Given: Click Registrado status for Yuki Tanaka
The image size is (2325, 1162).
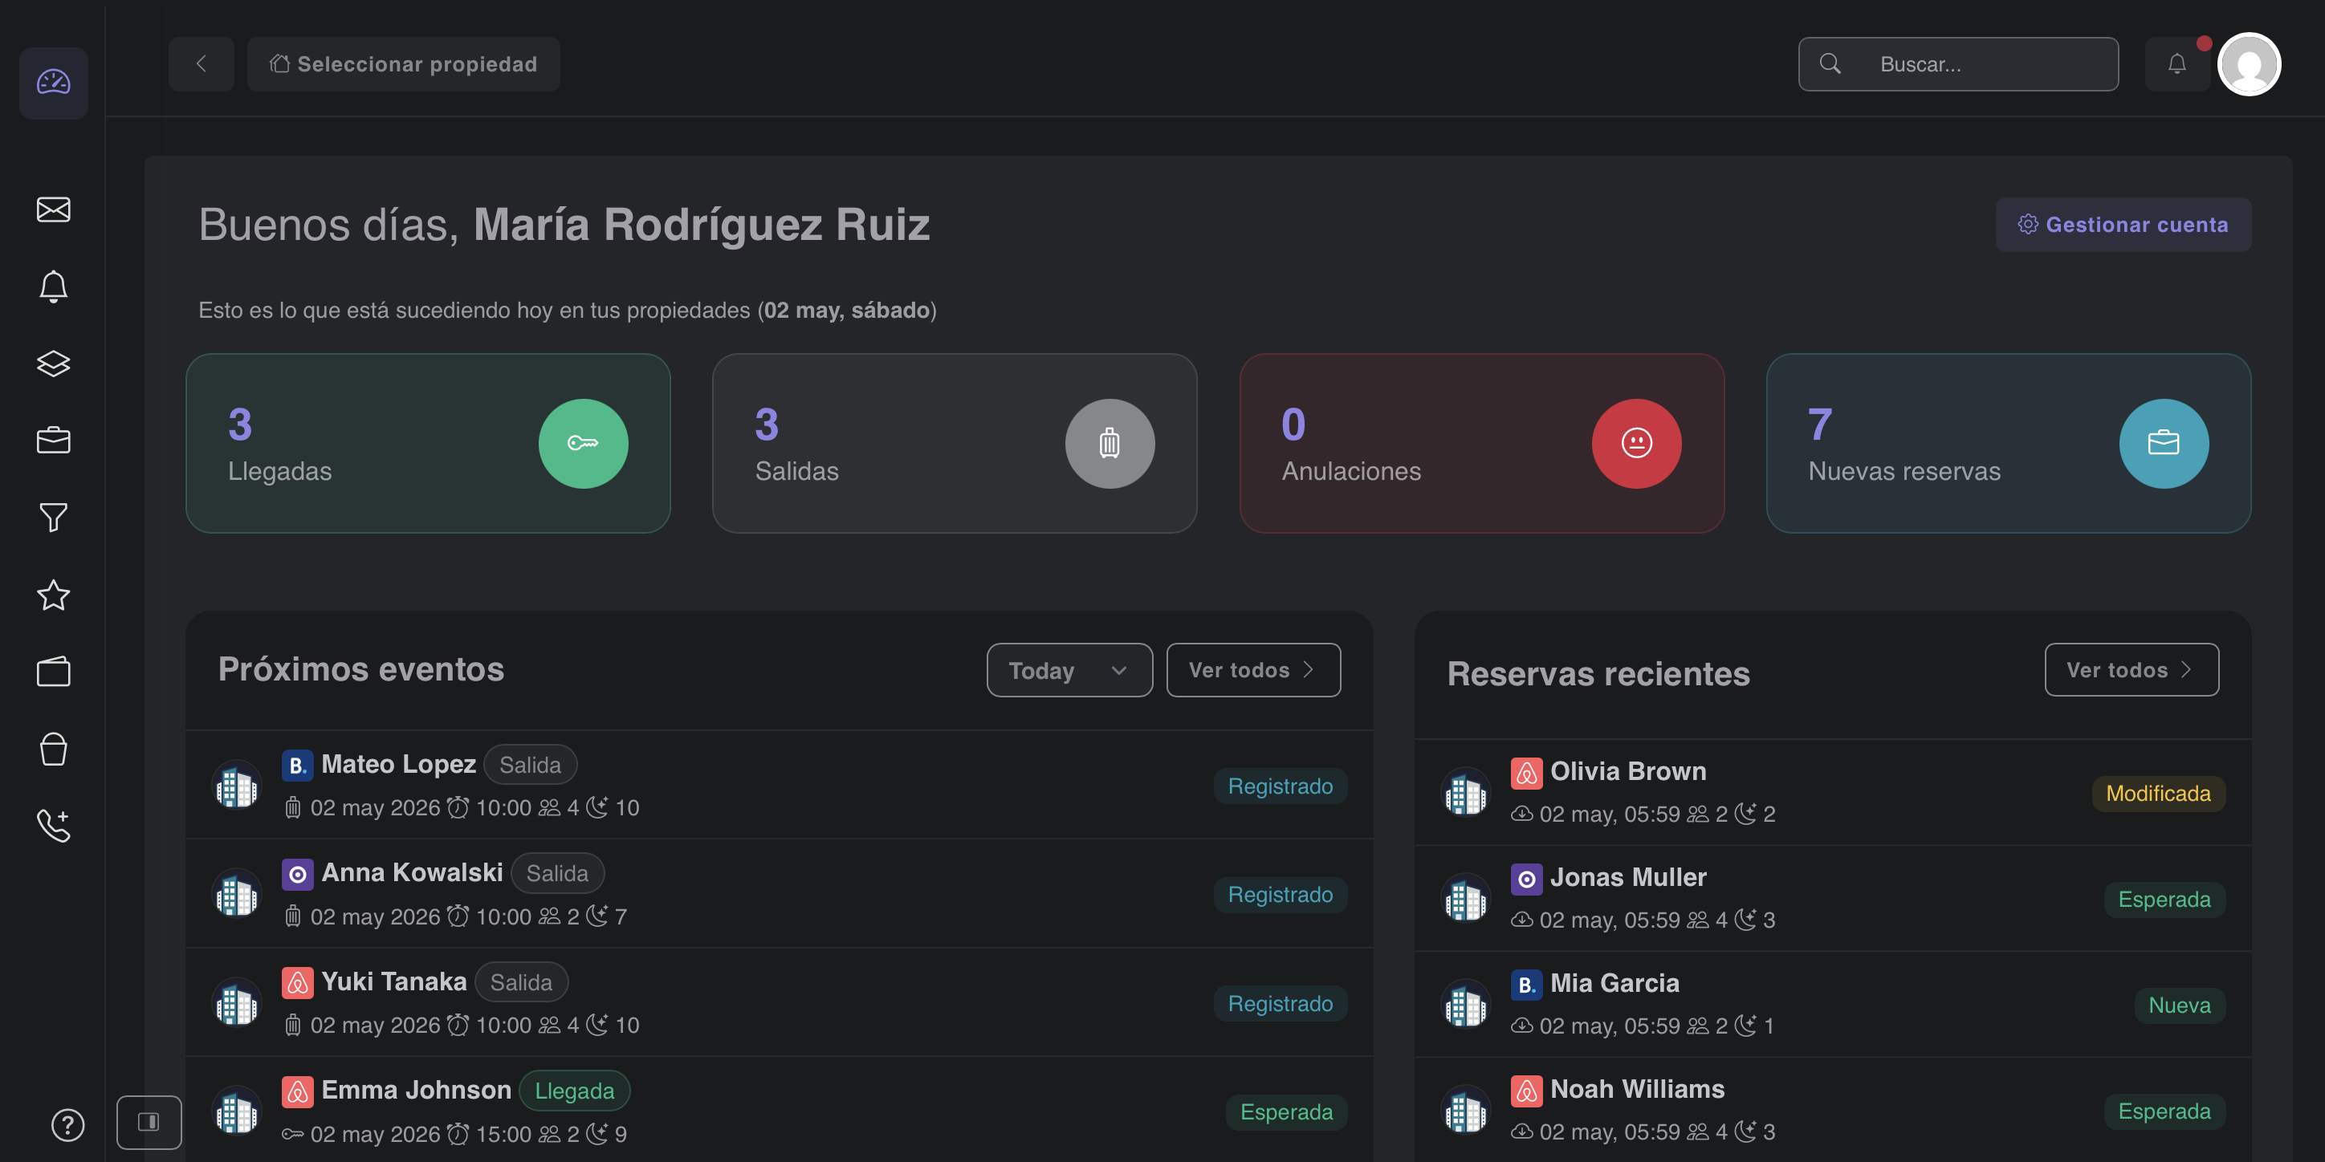Looking at the screenshot, I should 1280,1003.
